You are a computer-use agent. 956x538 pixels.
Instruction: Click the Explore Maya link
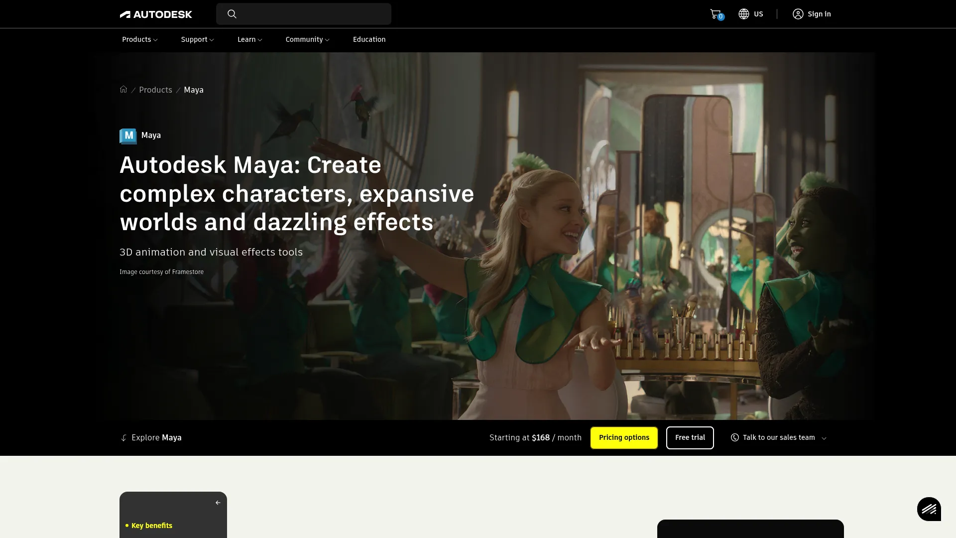pos(156,438)
